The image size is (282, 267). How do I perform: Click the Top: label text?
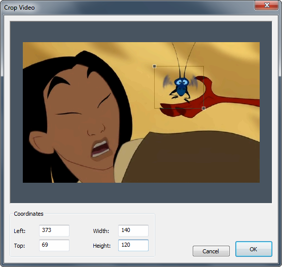pyautogui.click(x=19, y=246)
